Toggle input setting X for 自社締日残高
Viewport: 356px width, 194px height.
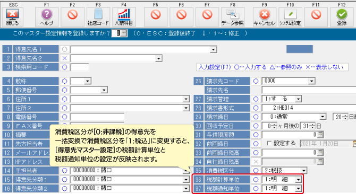pos(256,162)
